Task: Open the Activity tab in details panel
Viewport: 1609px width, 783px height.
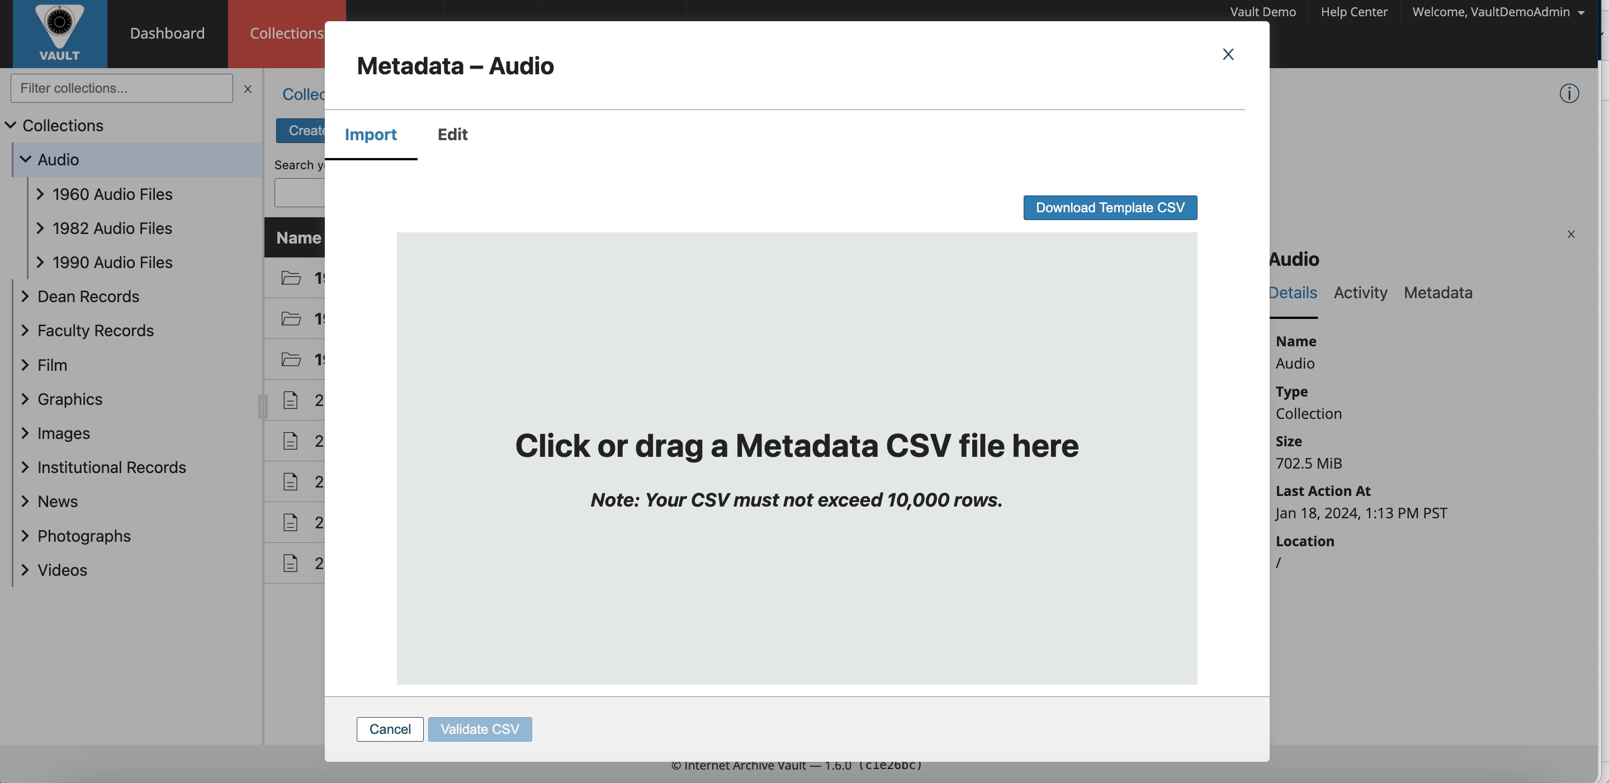Action: coord(1360,293)
